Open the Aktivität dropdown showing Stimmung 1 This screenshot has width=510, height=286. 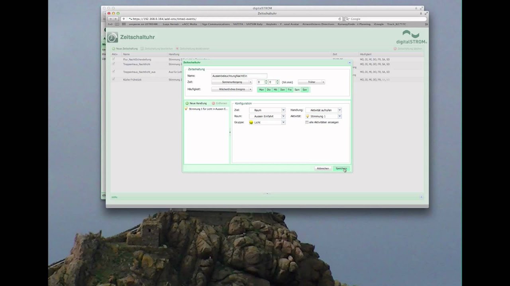[324, 116]
